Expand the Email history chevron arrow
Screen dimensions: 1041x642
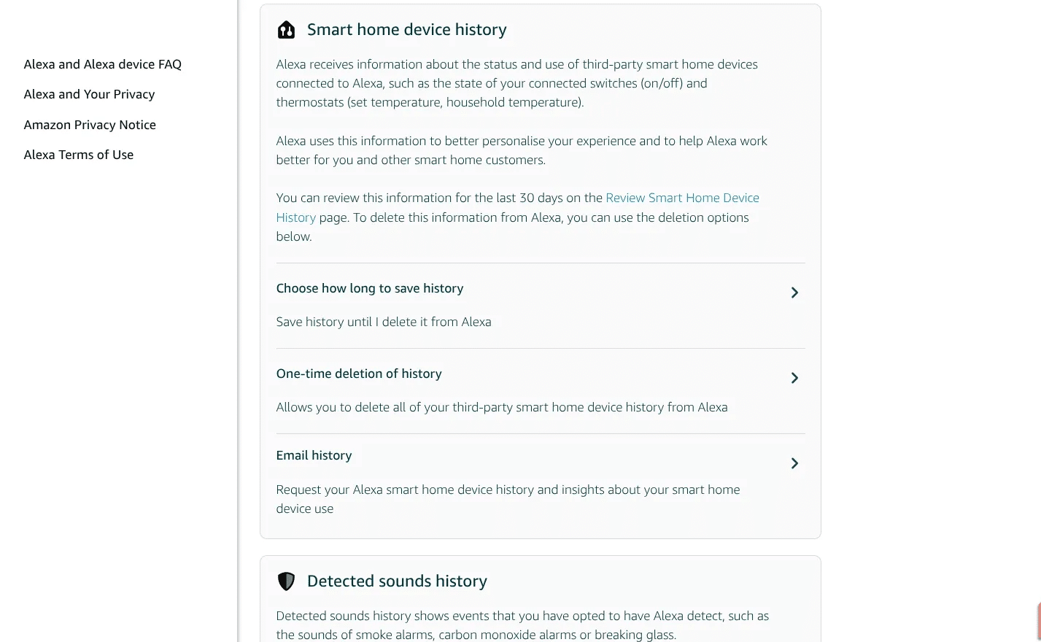[x=794, y=463]
